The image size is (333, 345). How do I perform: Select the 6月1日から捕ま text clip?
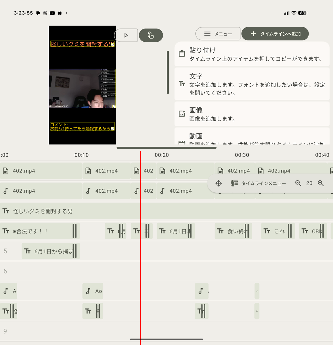tap(51, 251)
